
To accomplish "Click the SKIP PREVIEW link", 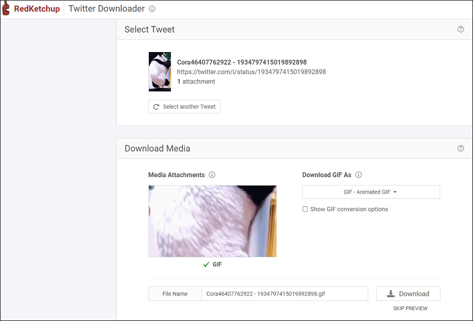I will click(x=410, y=308).
